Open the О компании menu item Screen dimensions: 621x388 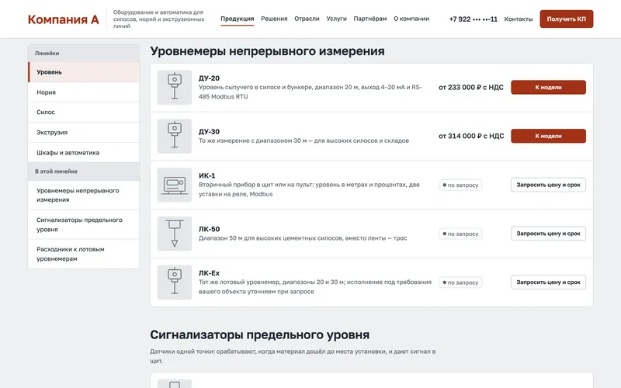411,19
